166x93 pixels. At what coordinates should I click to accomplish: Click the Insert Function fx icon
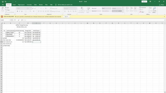(x=22, y=20)
